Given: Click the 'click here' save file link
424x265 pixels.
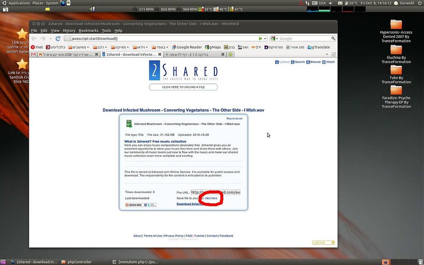Looking at the screenshot, I should tap(211, 198).
